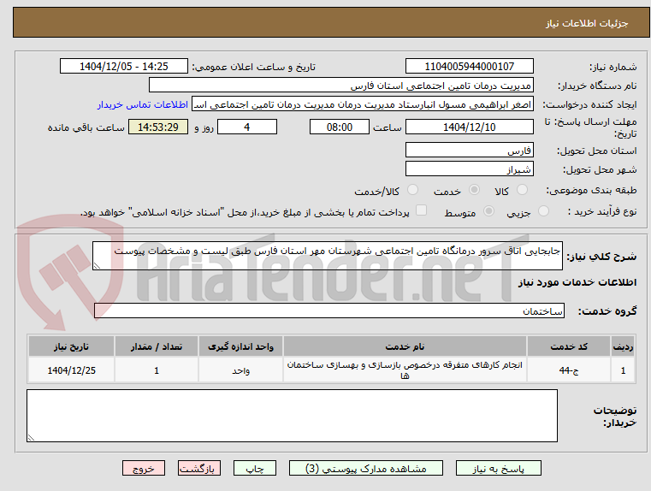Click the کد خدمت column header
This screenshot has height=491, width=651.
(x=569, y=346)
